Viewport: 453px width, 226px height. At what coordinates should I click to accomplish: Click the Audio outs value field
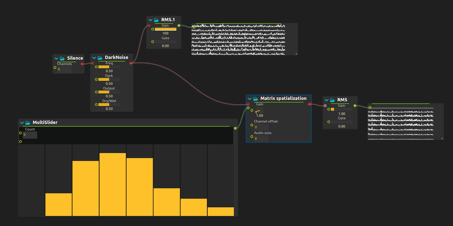(261, 138)
